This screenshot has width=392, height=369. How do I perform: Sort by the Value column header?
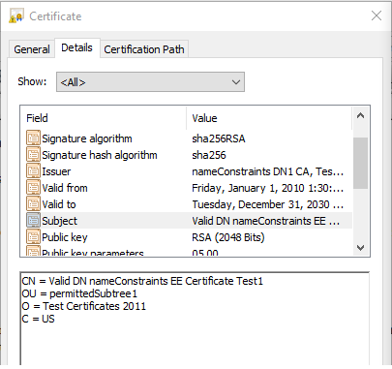(x=269, y=118)
